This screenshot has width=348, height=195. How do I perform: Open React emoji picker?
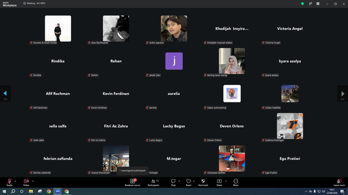point(189,182)
